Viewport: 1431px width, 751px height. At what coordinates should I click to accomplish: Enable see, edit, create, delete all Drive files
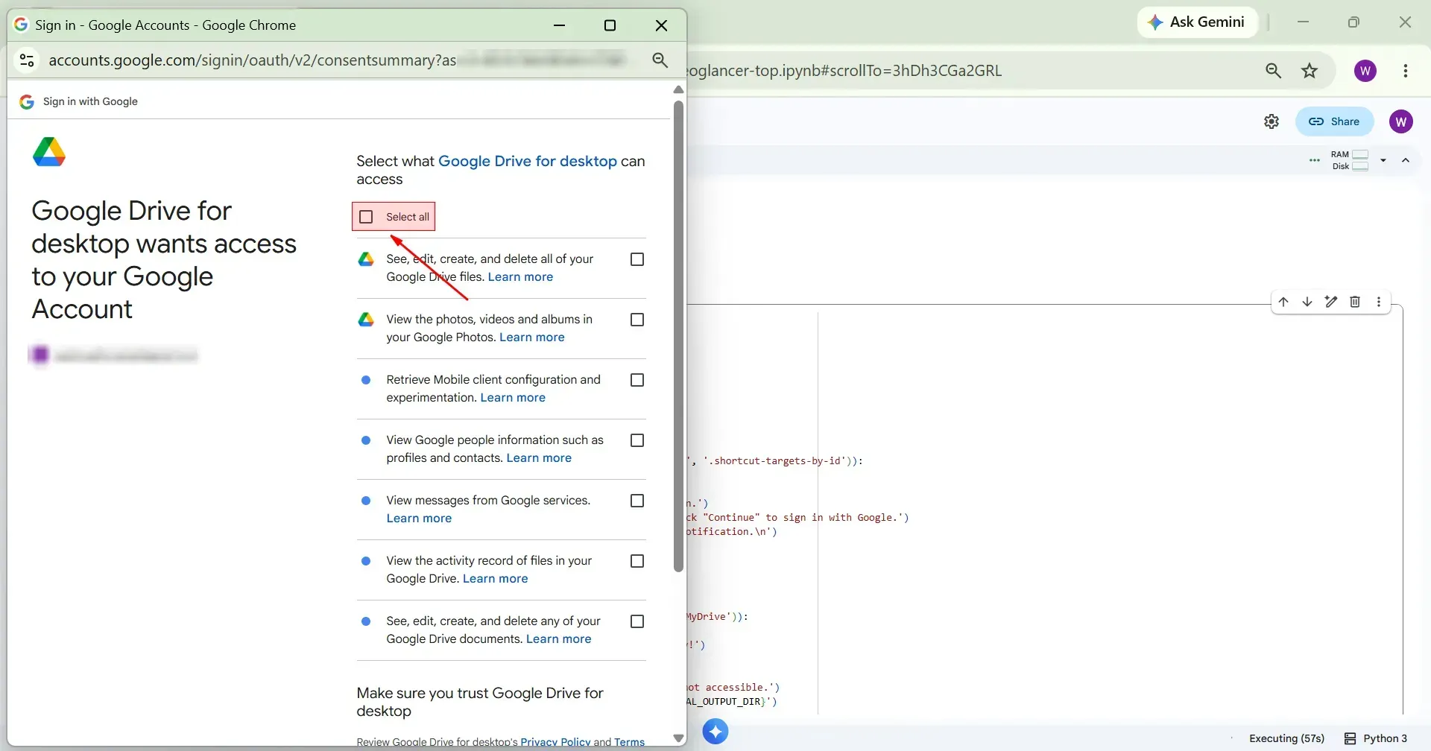tap(637, 259)
